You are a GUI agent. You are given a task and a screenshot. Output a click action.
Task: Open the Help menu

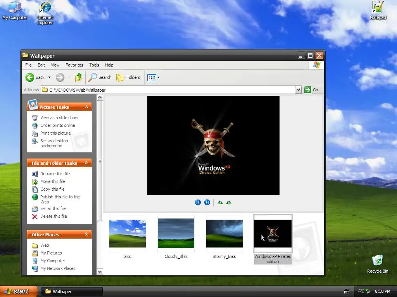[109, 65]
